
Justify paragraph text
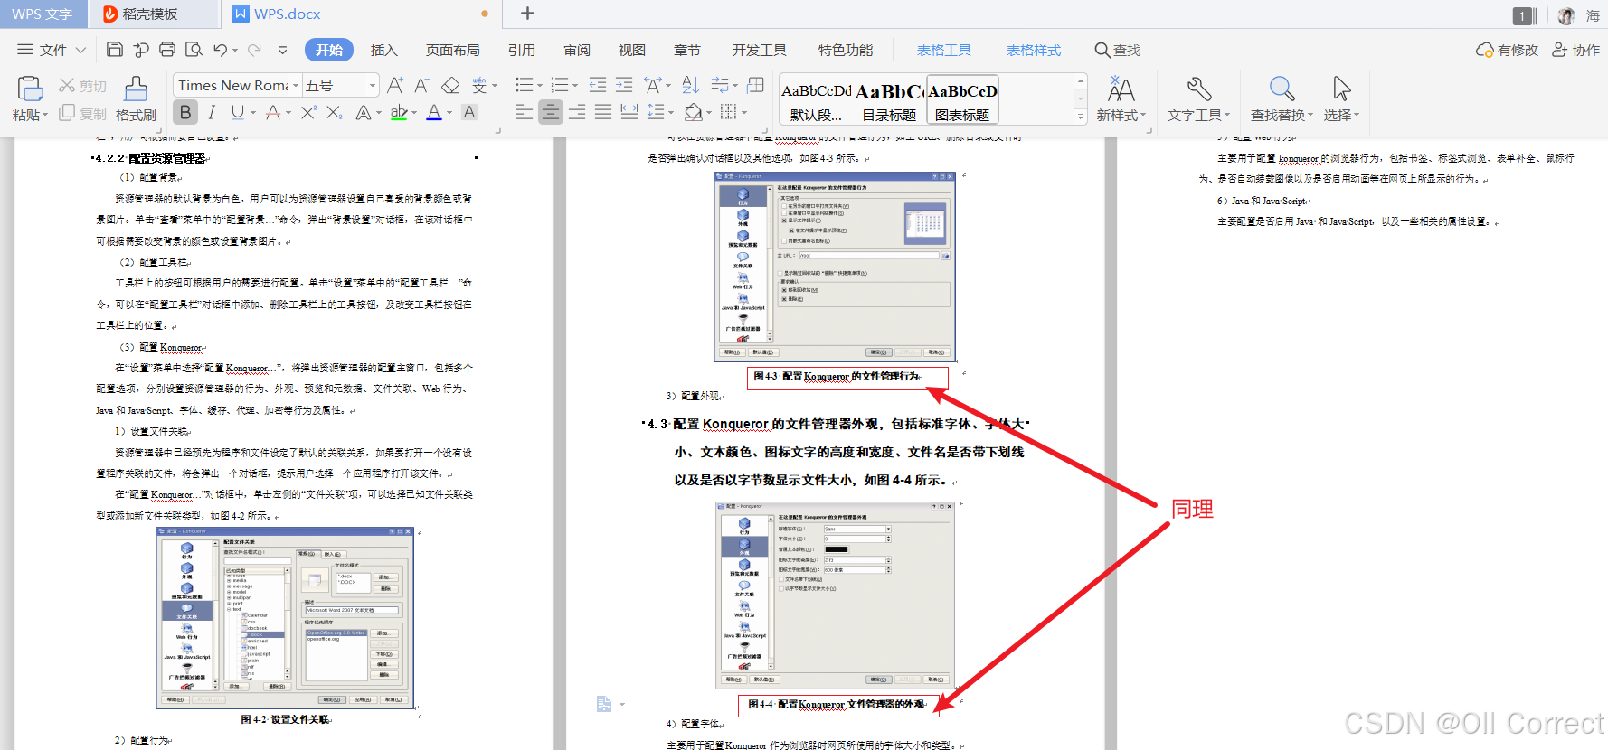tap(603, 112)
